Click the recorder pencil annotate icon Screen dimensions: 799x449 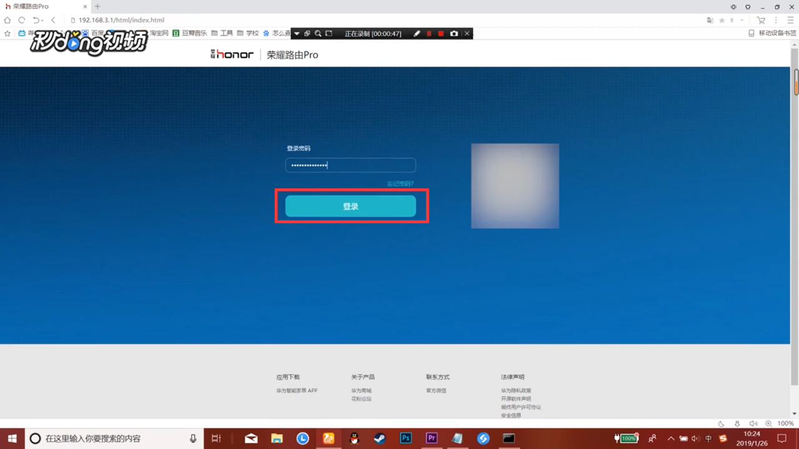tap(417, 33)
